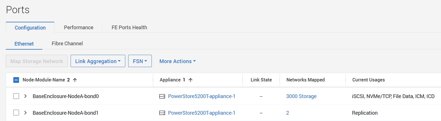Click the BaseEnclosure-NodeA-bond0 name
This screenshot has height=121, width=441.
click(x=66, y=96)
